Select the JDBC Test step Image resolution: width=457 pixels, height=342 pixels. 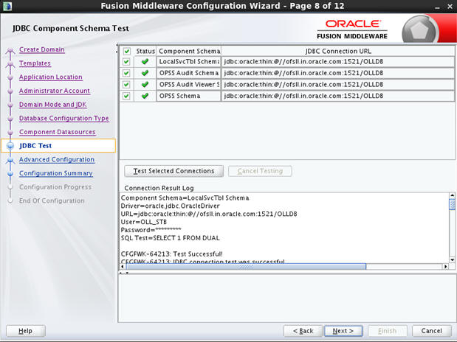click(35, 145)
